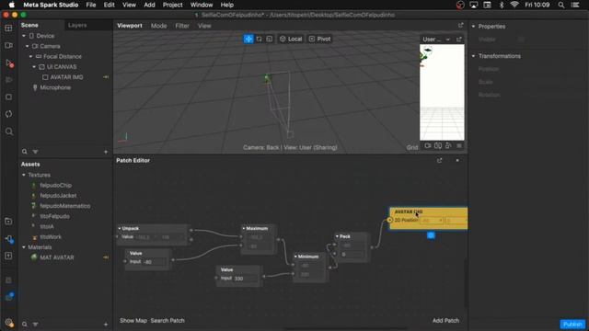Click the test-on-device icon with blue dot

click(9, 297)
